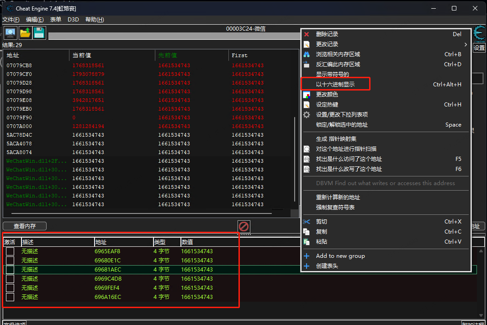Viewport: 487px width, 325px height.
Task: Expand the 更改记录 submenu arrow
Action: click(x=466, y=44)
